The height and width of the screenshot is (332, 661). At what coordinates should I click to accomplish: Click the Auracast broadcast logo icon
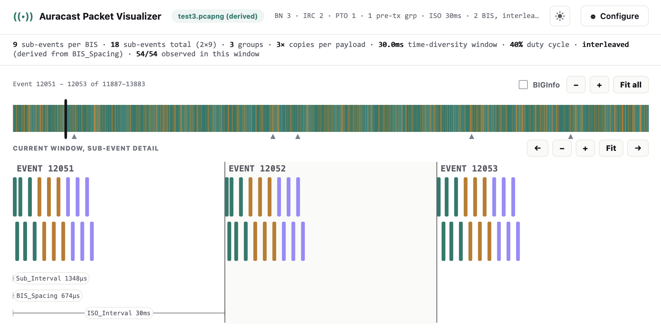point(23,16)
